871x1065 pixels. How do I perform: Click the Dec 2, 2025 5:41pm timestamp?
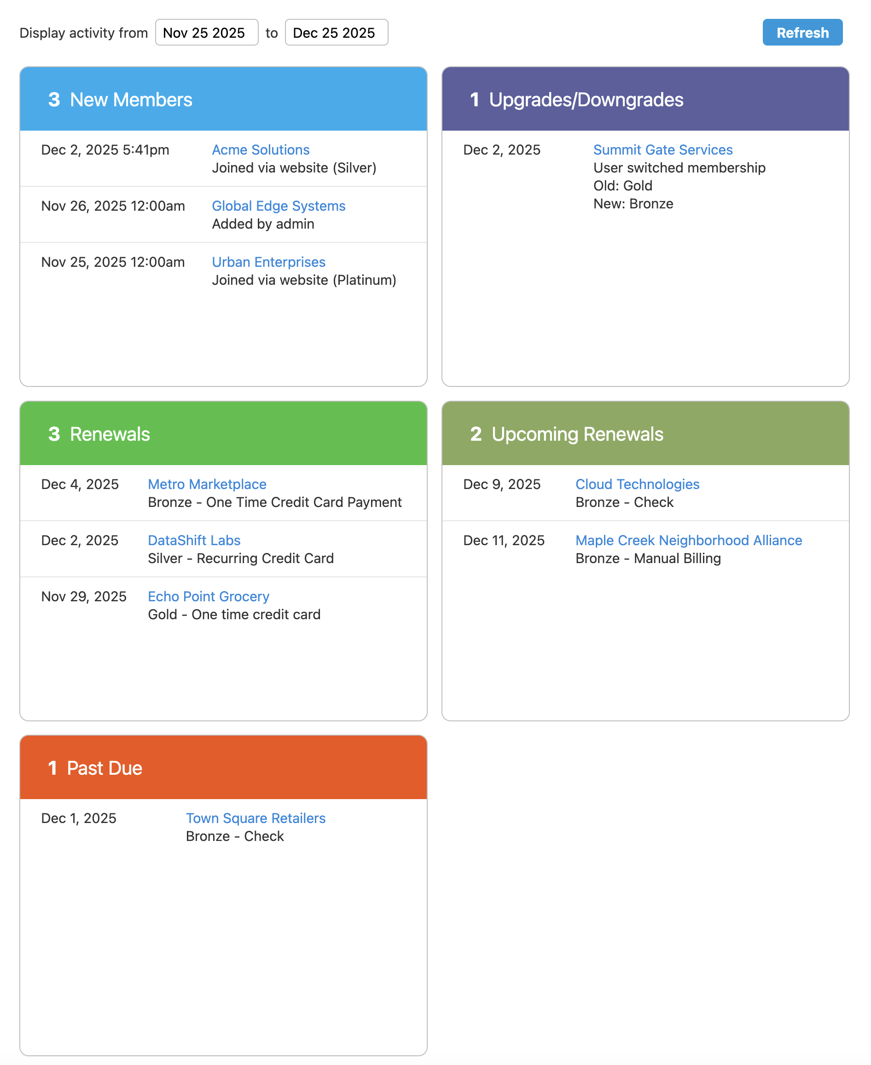(x=105, y=150)
